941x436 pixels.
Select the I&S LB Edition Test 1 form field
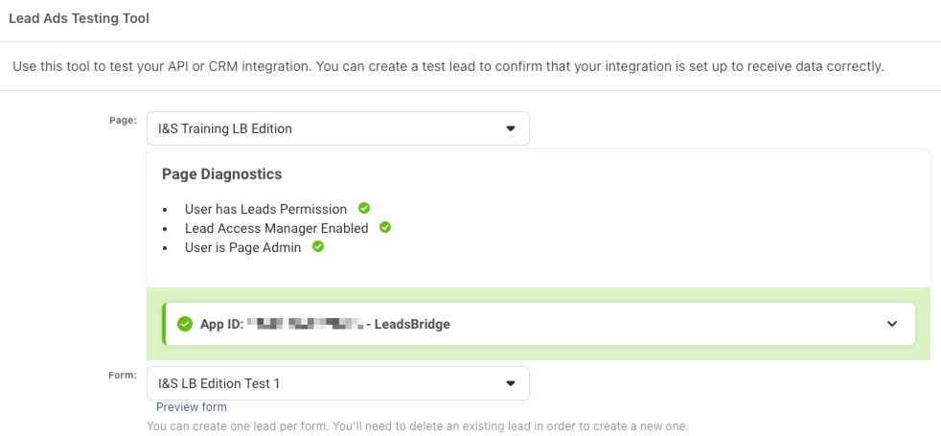coord(326,383)
